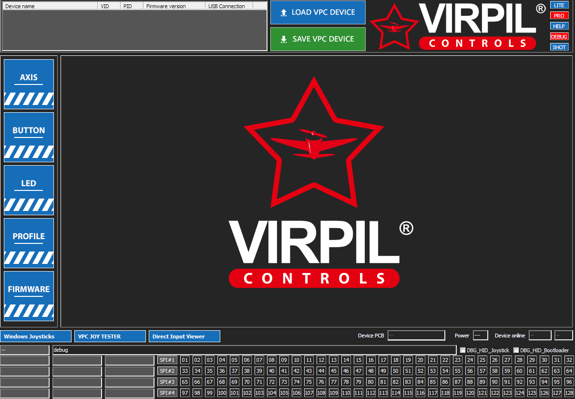Click button indicator 32
Image resolution: width=575 pixels, height=399 pixels.
tap(569, 360)
